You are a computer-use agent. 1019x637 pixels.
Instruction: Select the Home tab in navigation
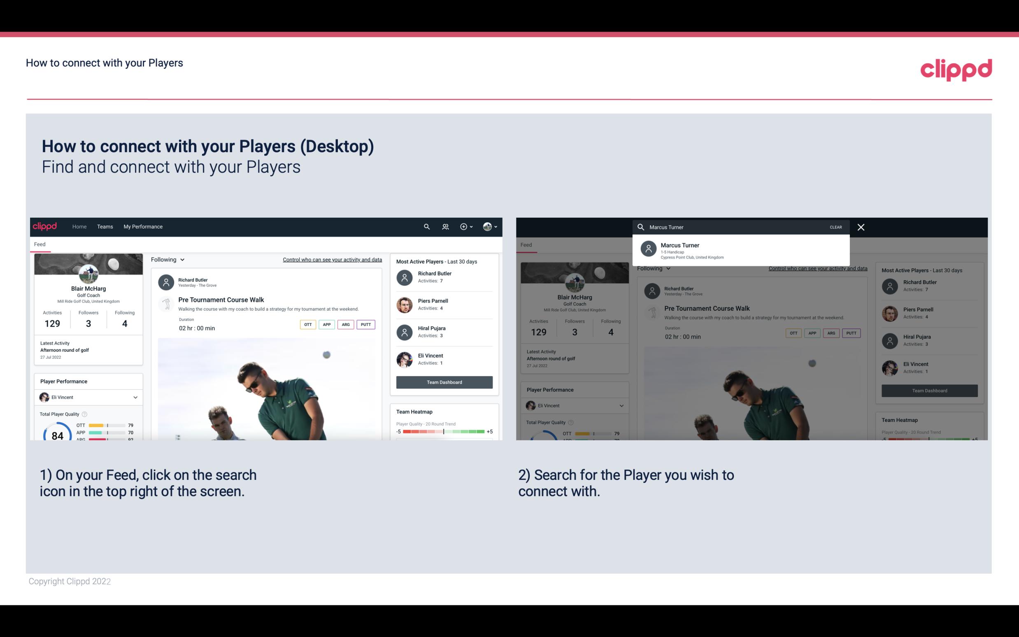[79, 226]
